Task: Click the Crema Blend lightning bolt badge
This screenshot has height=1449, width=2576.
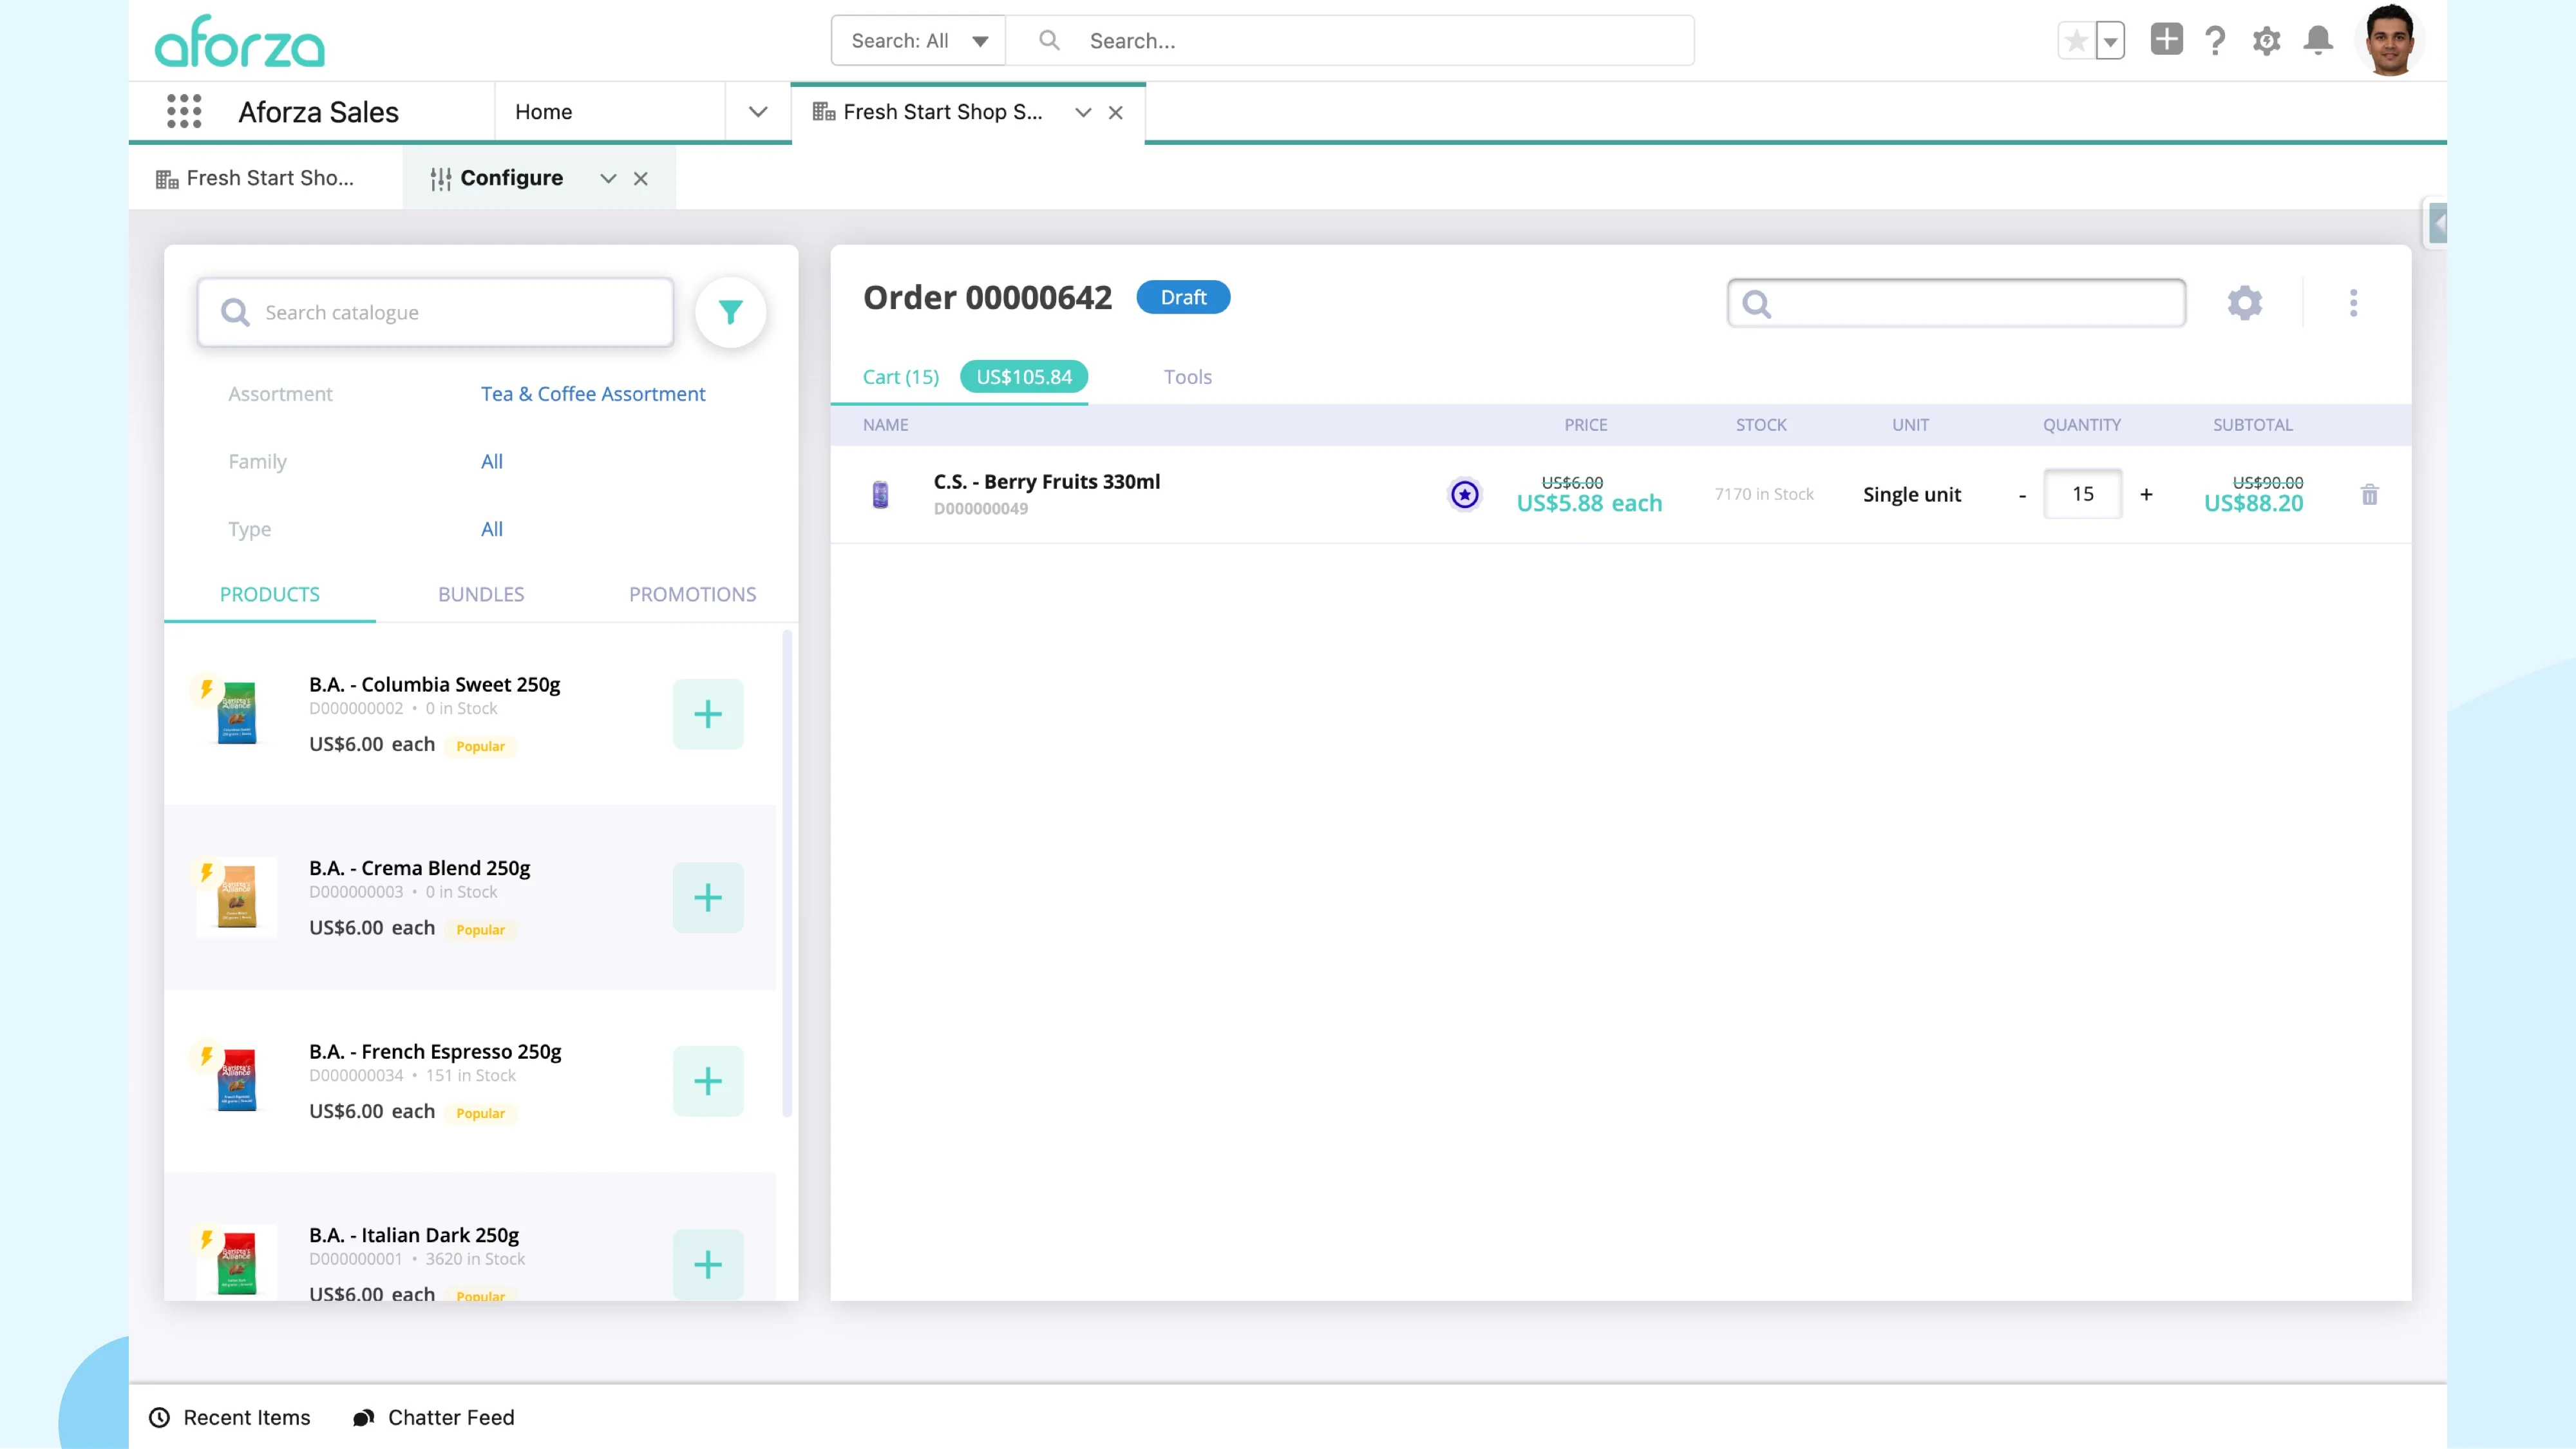Action: 206,873
